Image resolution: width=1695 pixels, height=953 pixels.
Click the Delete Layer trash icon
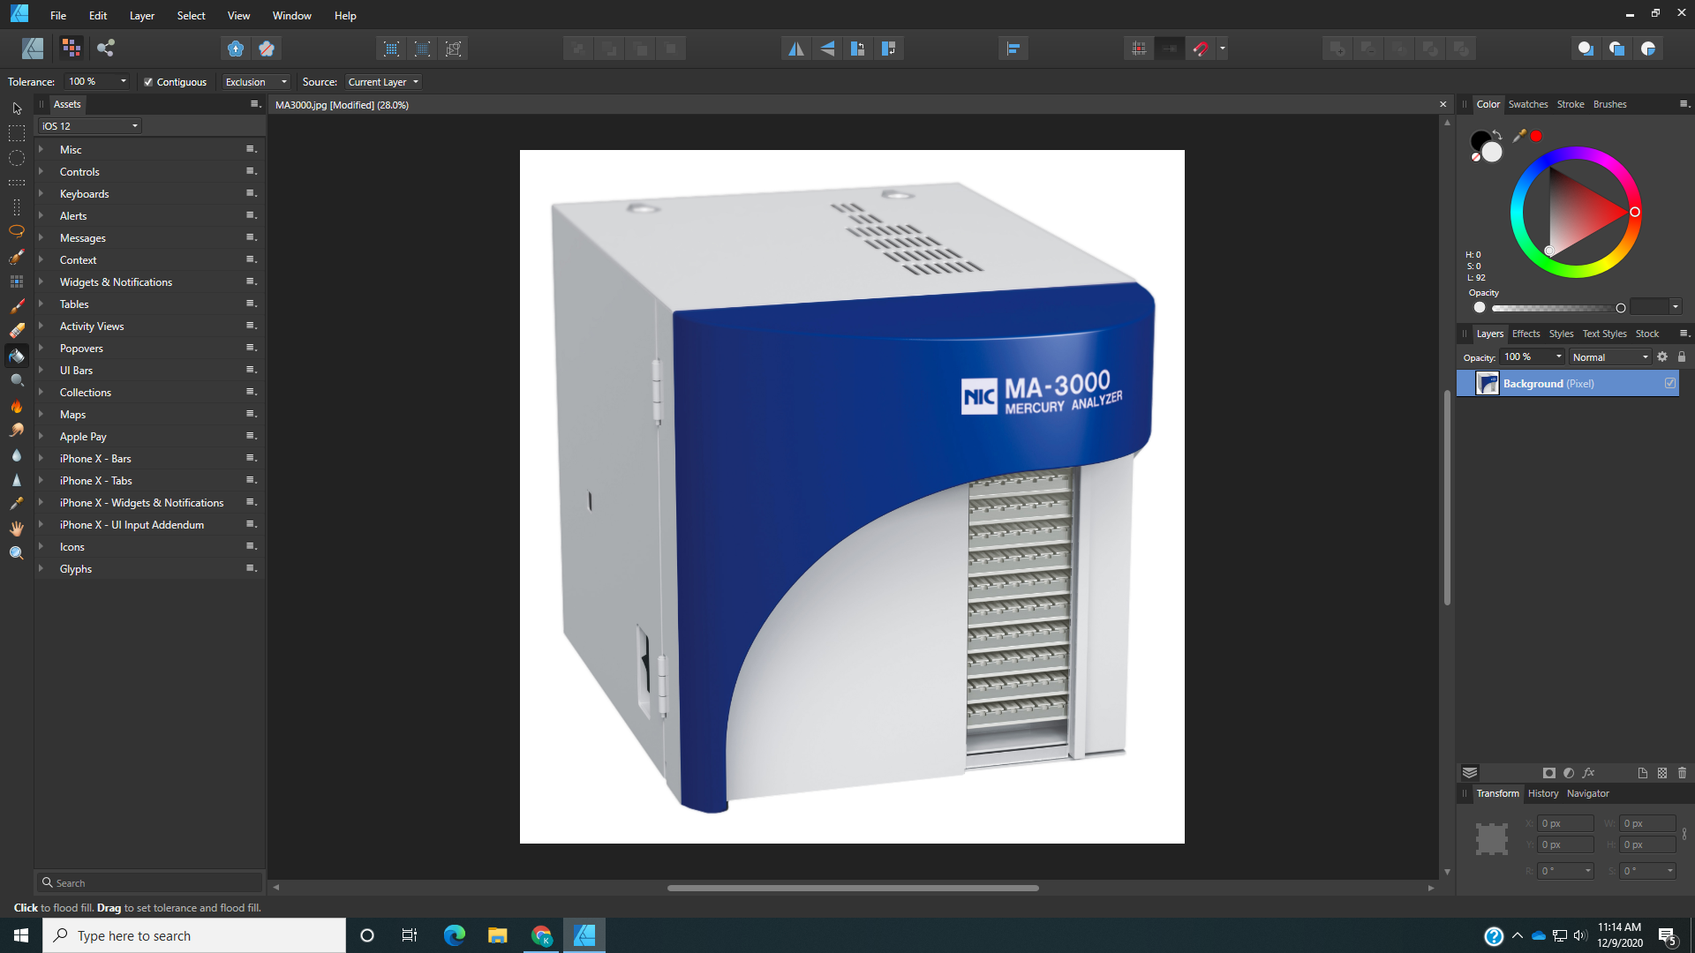[x=1682, y=772]
